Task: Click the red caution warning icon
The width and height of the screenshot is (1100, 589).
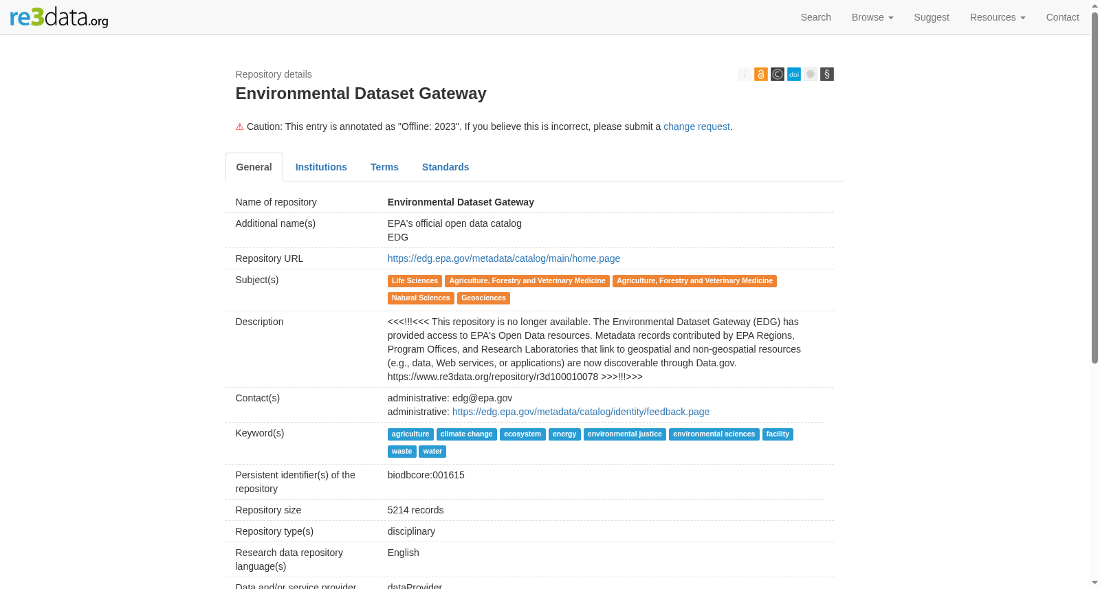Action: [x=240, y=126]
